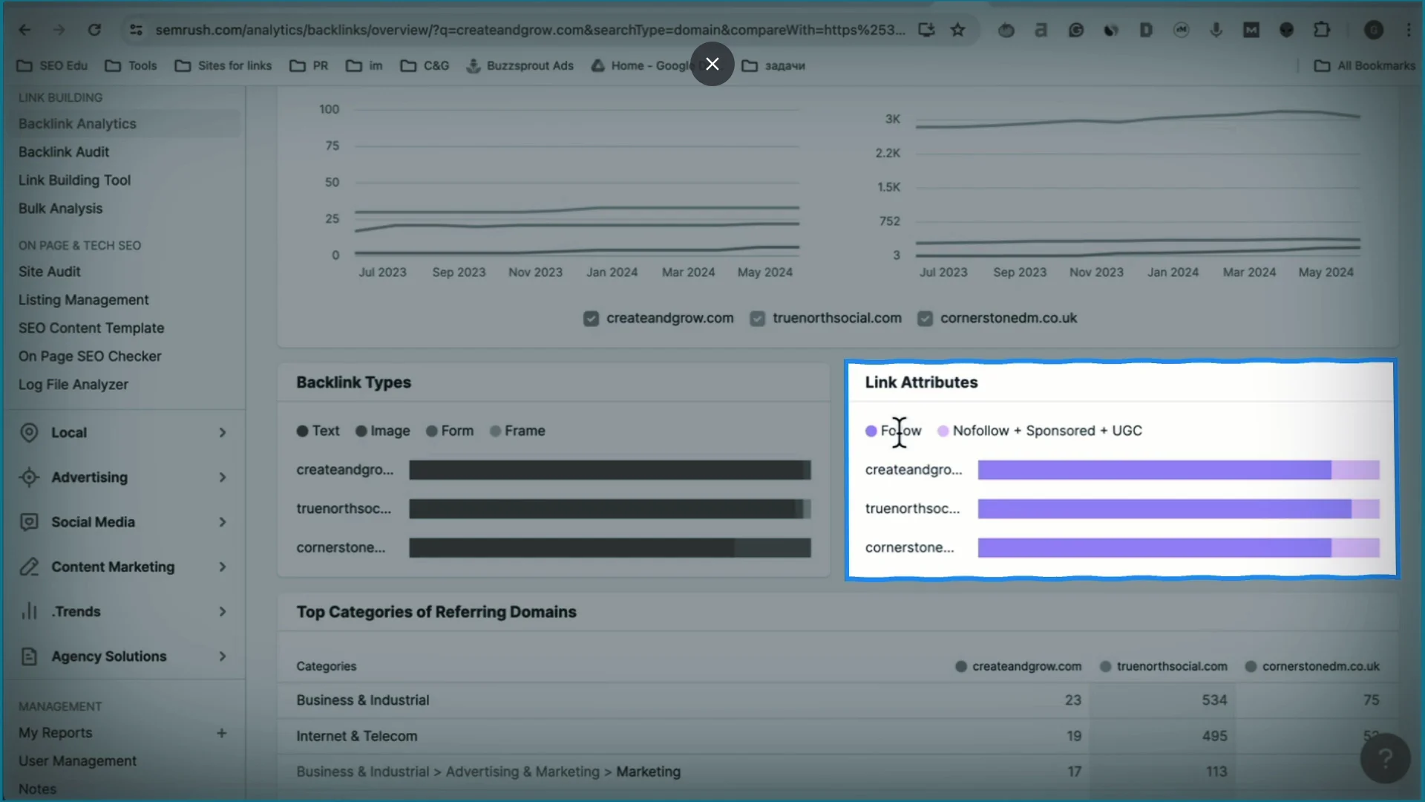Close the overlay with the X button
The width and height of the screenshot is (1425, 802).
click(712, 64)
